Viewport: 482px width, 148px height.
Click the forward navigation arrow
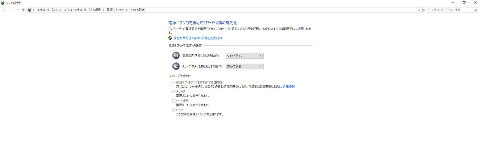point(12,10)
